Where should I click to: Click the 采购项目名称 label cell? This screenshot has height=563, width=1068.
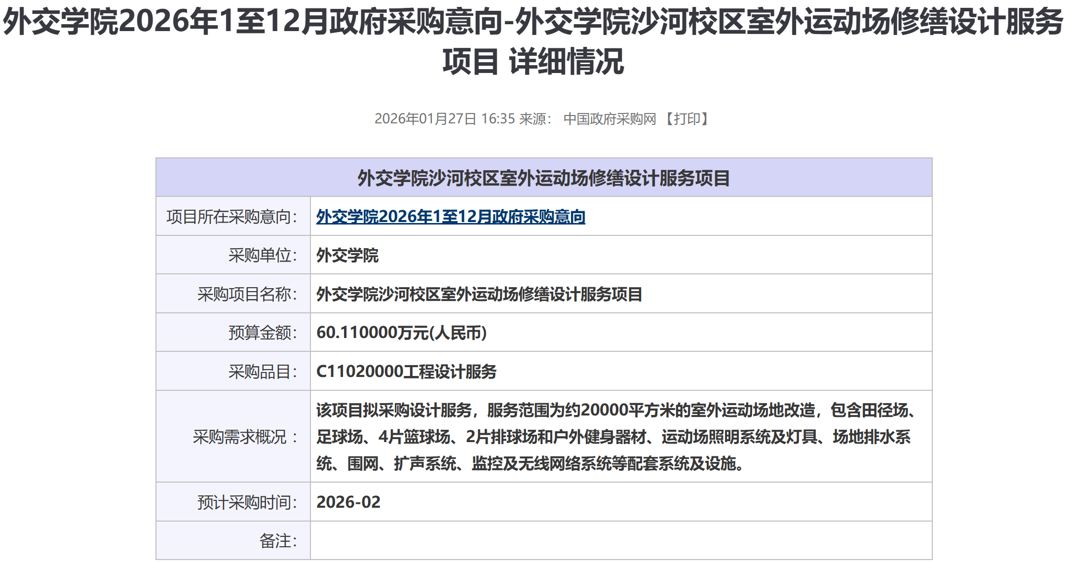pos(247,294)
